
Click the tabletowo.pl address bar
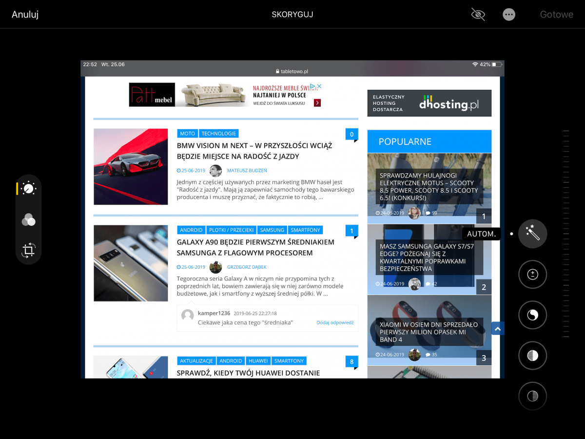click(292, 71)
